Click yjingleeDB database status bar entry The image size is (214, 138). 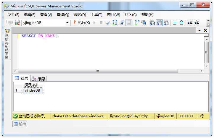(165, 116)
